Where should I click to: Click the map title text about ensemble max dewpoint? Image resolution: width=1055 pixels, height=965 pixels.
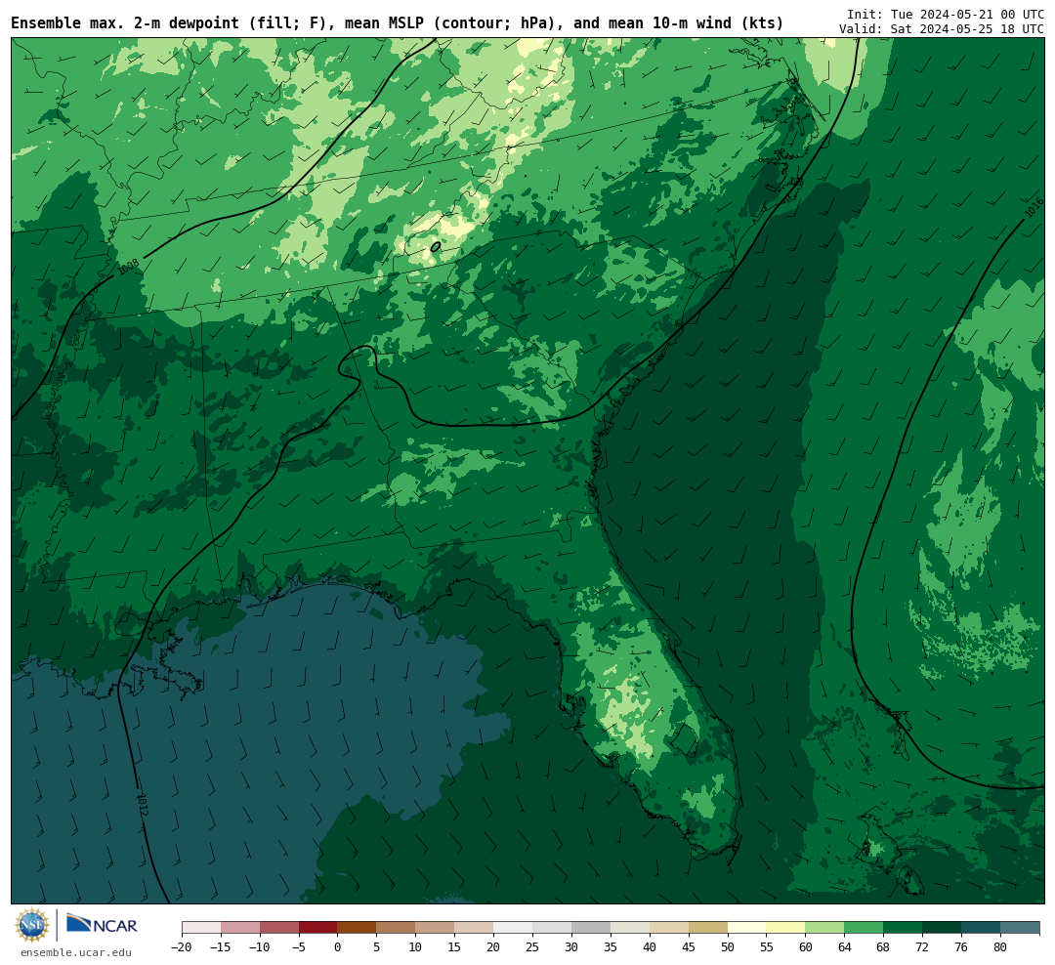pyautogui.click(x=397, y=23)
